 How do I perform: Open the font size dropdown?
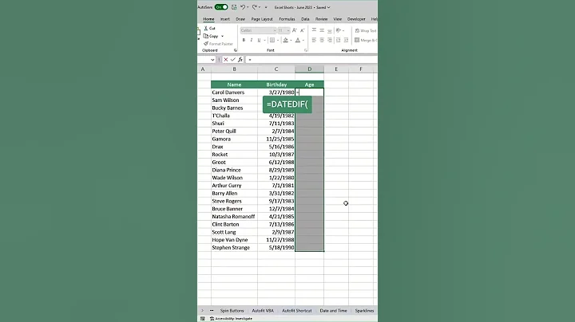(x=287, y=30)
